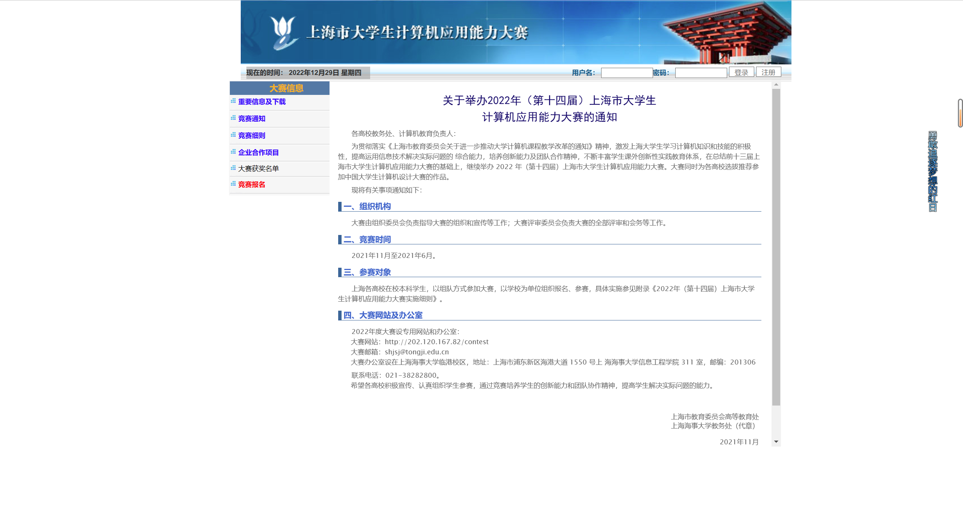Click the dotted bullet icon beside 竞赛通知
963x517 pixels.
[233, 118]
